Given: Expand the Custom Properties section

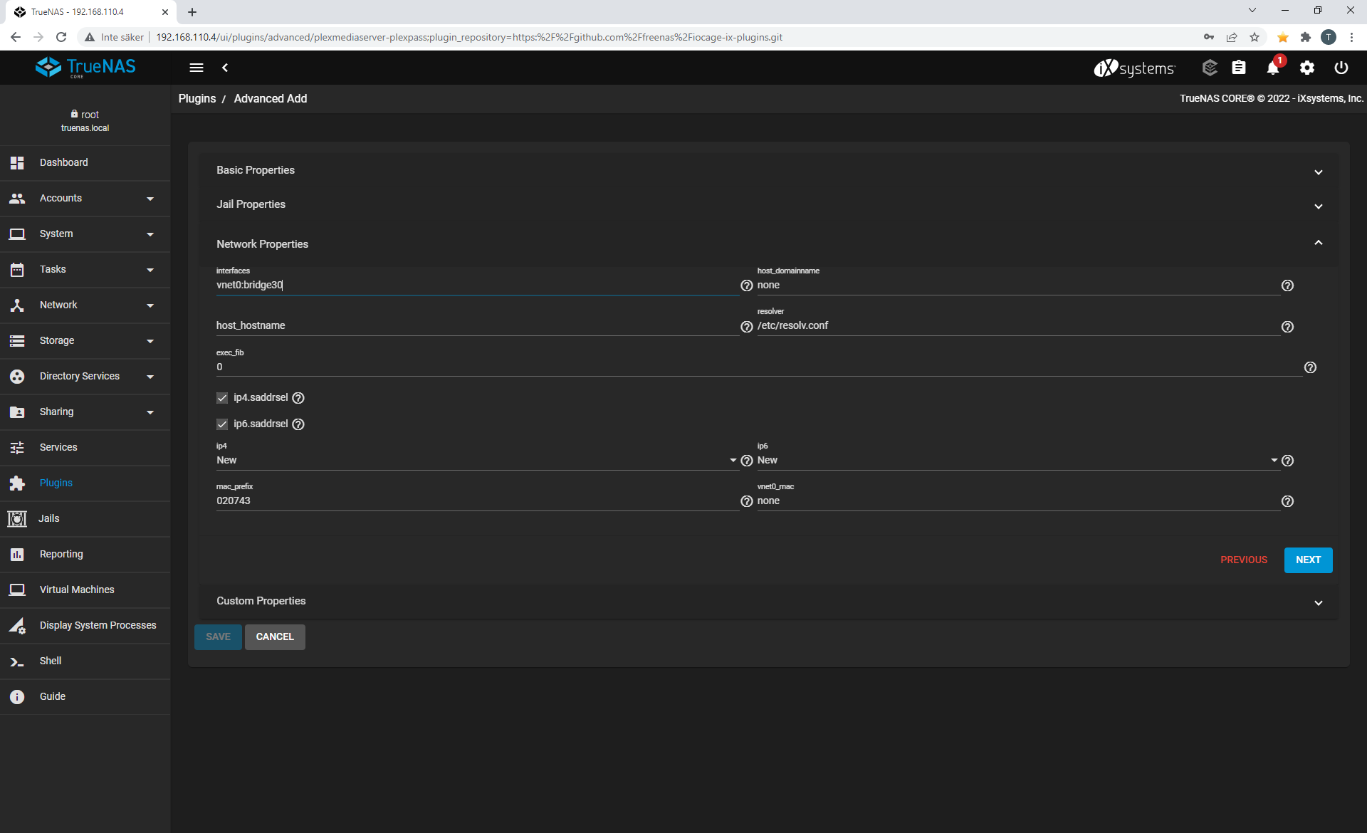Looking at the screenshot, I should (768, 601).
